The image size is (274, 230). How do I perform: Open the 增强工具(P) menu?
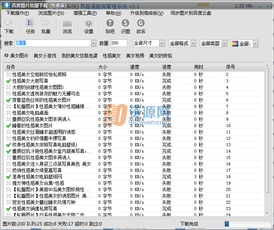point(85,13)
